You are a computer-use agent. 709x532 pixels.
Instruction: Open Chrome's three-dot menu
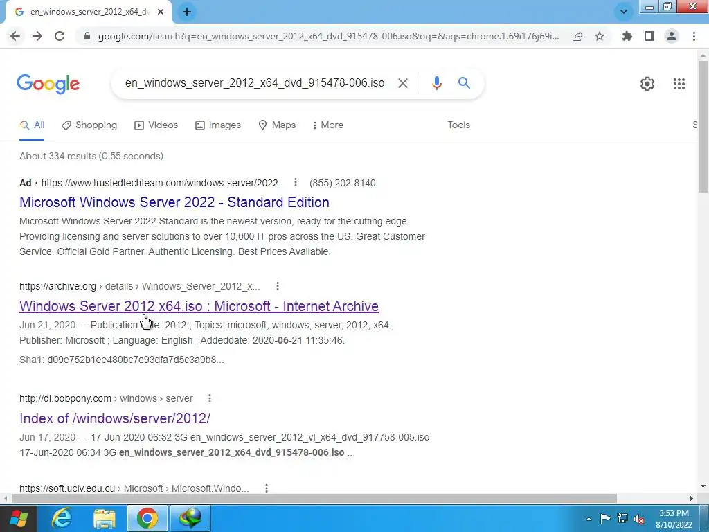click(694, 36)
